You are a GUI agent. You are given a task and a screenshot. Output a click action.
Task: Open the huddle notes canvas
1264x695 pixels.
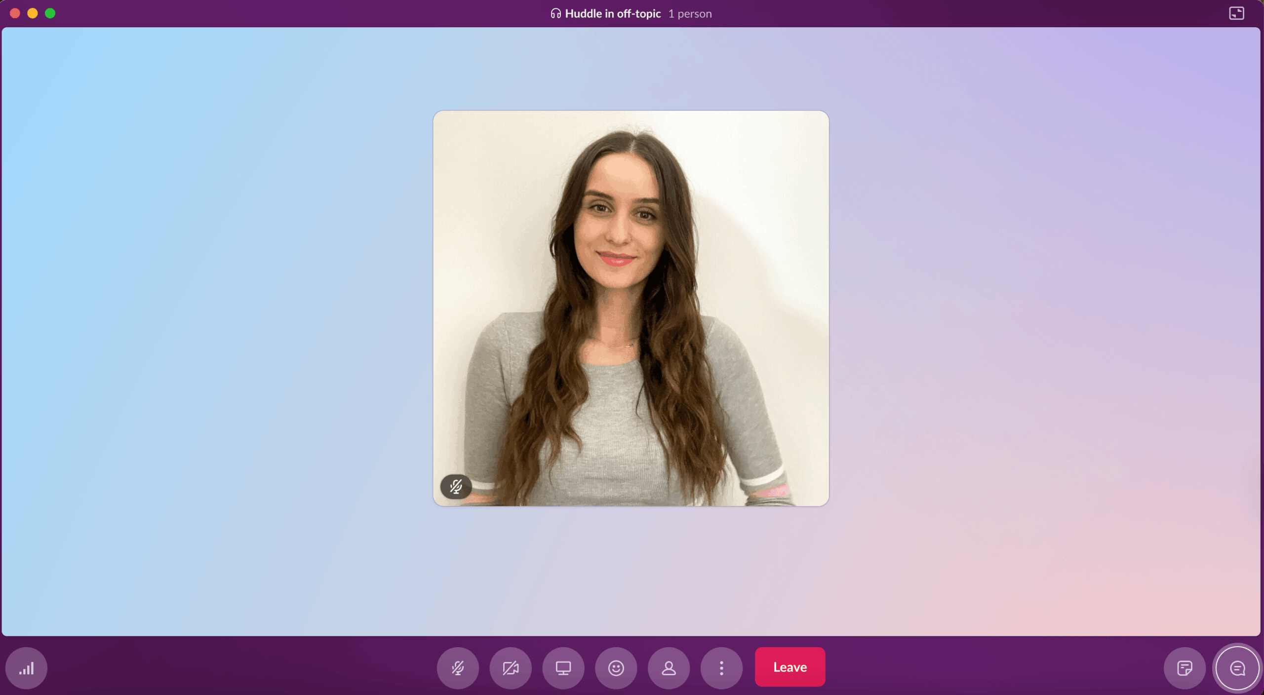click(x=1185, y=668)
